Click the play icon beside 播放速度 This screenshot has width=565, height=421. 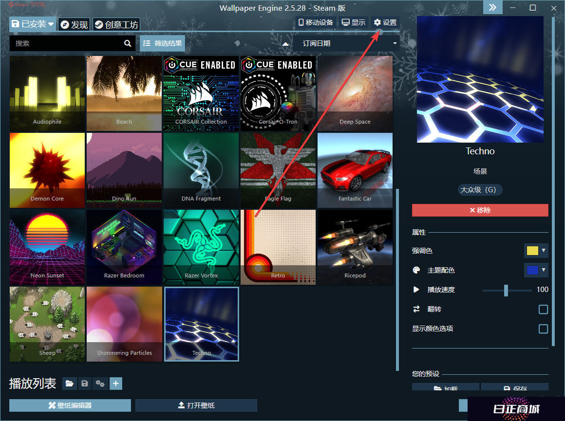[416, 290]
